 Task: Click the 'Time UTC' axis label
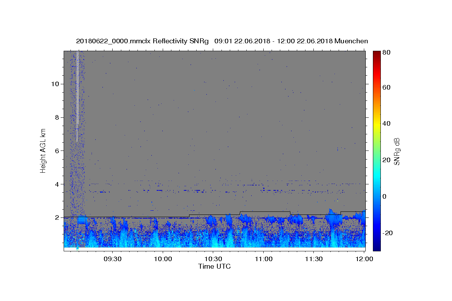[214, 266]
